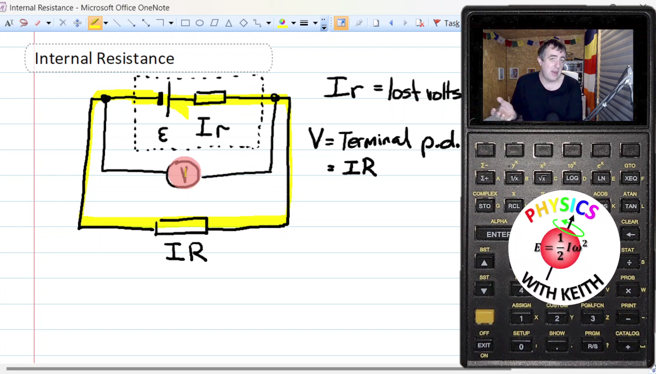Viewport: 656px width, 374px height.
Task: Select the Ellipse drawing tool
Action: (x=200, y=23)
